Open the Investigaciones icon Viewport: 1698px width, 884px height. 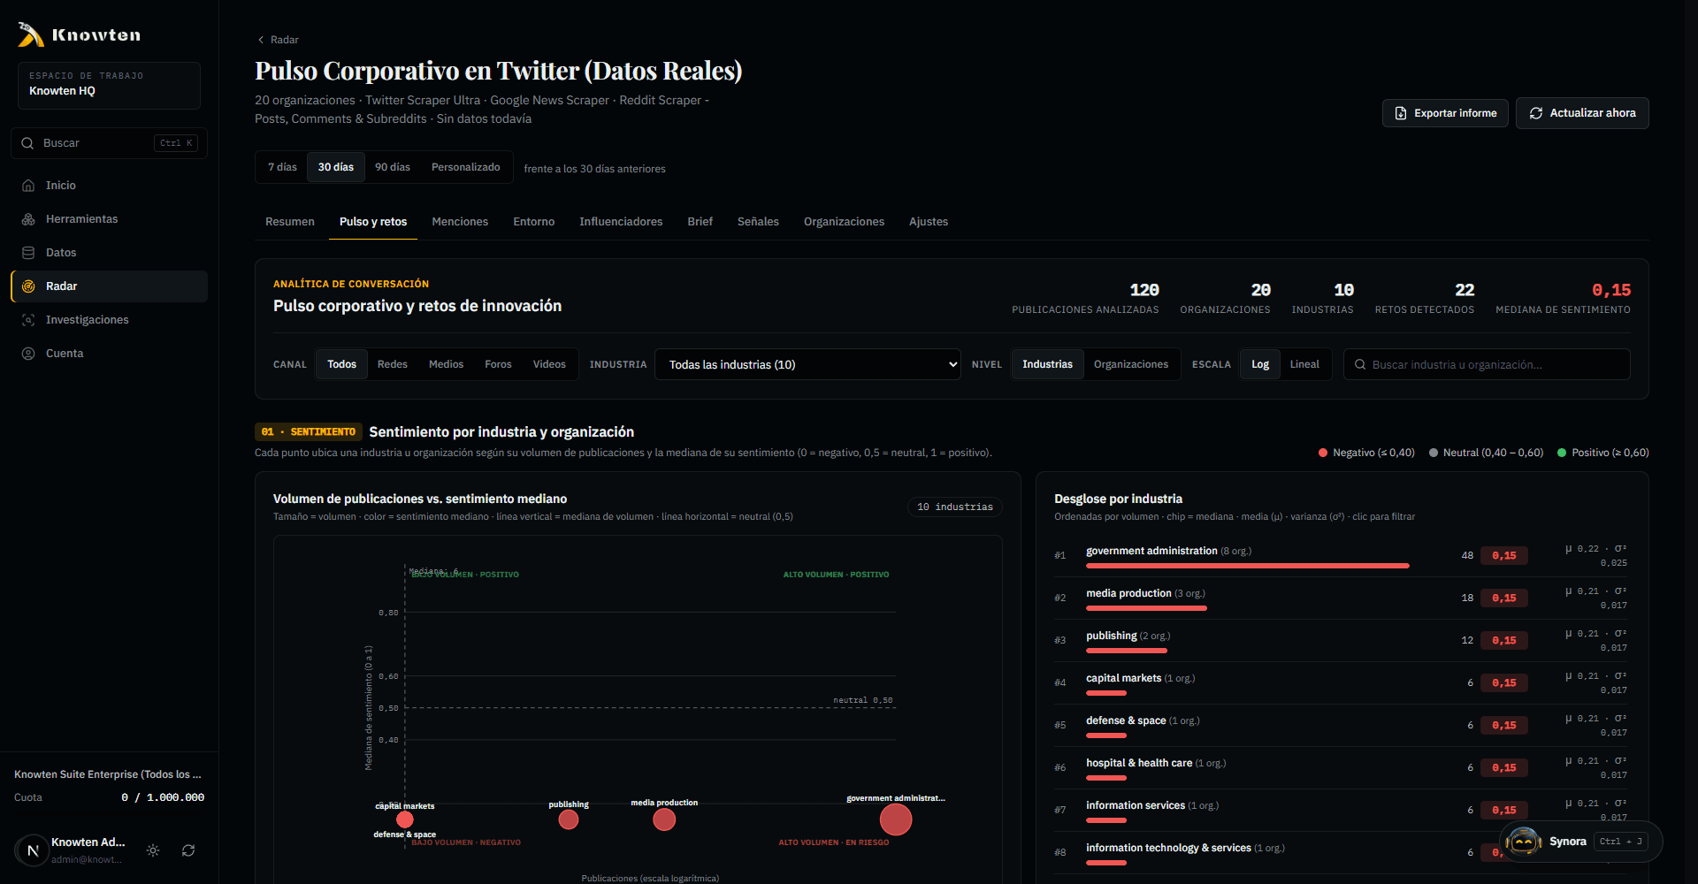click(28, 320)
